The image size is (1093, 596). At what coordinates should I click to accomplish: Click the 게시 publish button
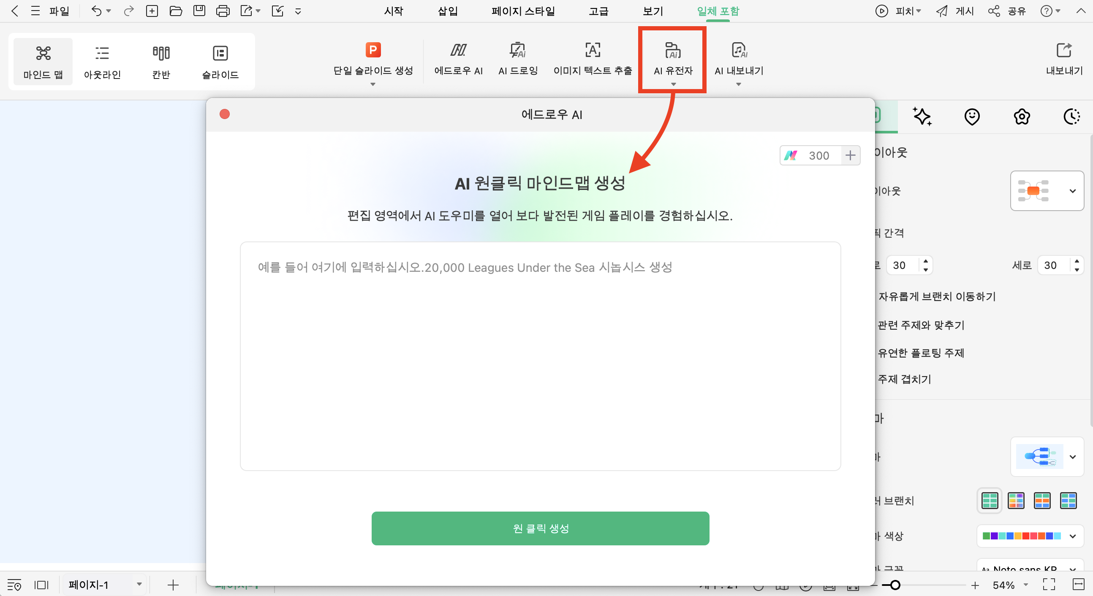click(955, 11)
